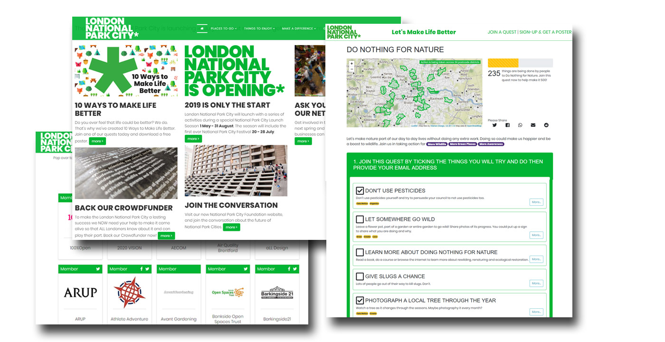This screenshot has width=665, height=342.
Task: Click the 10 Ways to Make Life Better image
Action: pos(126,71)
